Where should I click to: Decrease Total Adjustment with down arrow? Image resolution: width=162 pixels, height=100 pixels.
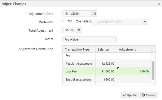[79, 31]
